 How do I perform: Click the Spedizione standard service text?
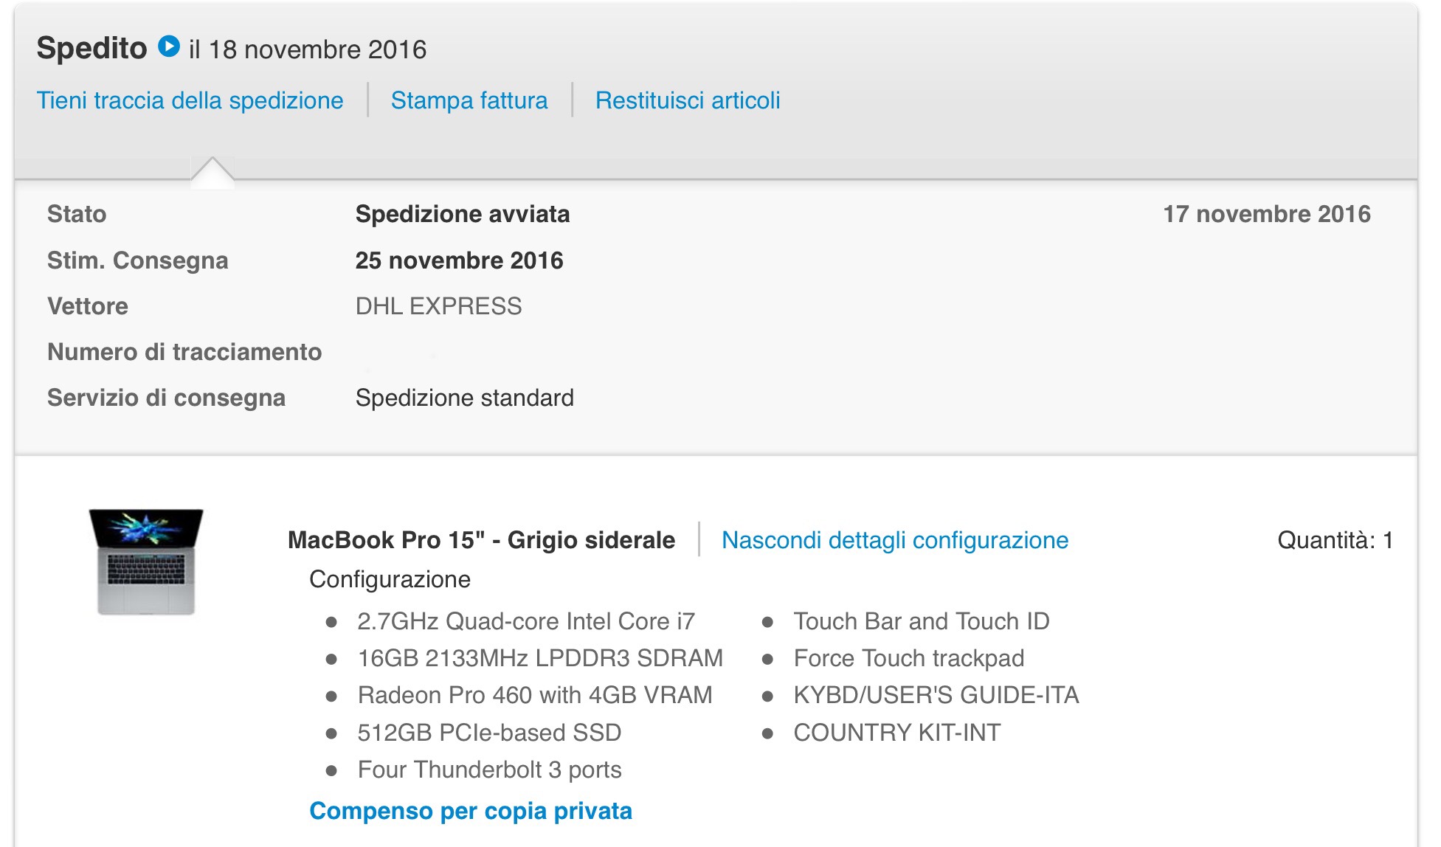(464, 398)
